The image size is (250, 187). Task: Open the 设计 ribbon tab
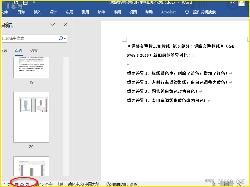(53, 12)
